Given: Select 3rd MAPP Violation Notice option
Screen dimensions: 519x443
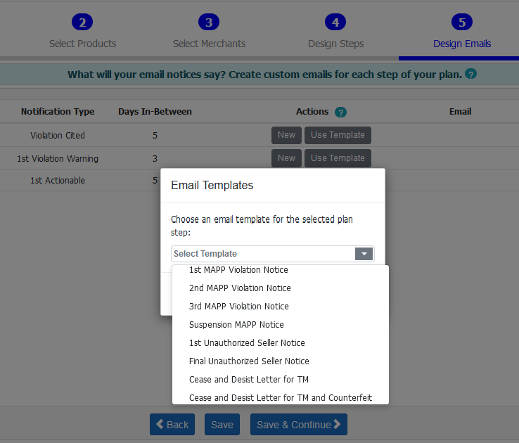Looking at the screenshot, I should click(x=239, y=306).
